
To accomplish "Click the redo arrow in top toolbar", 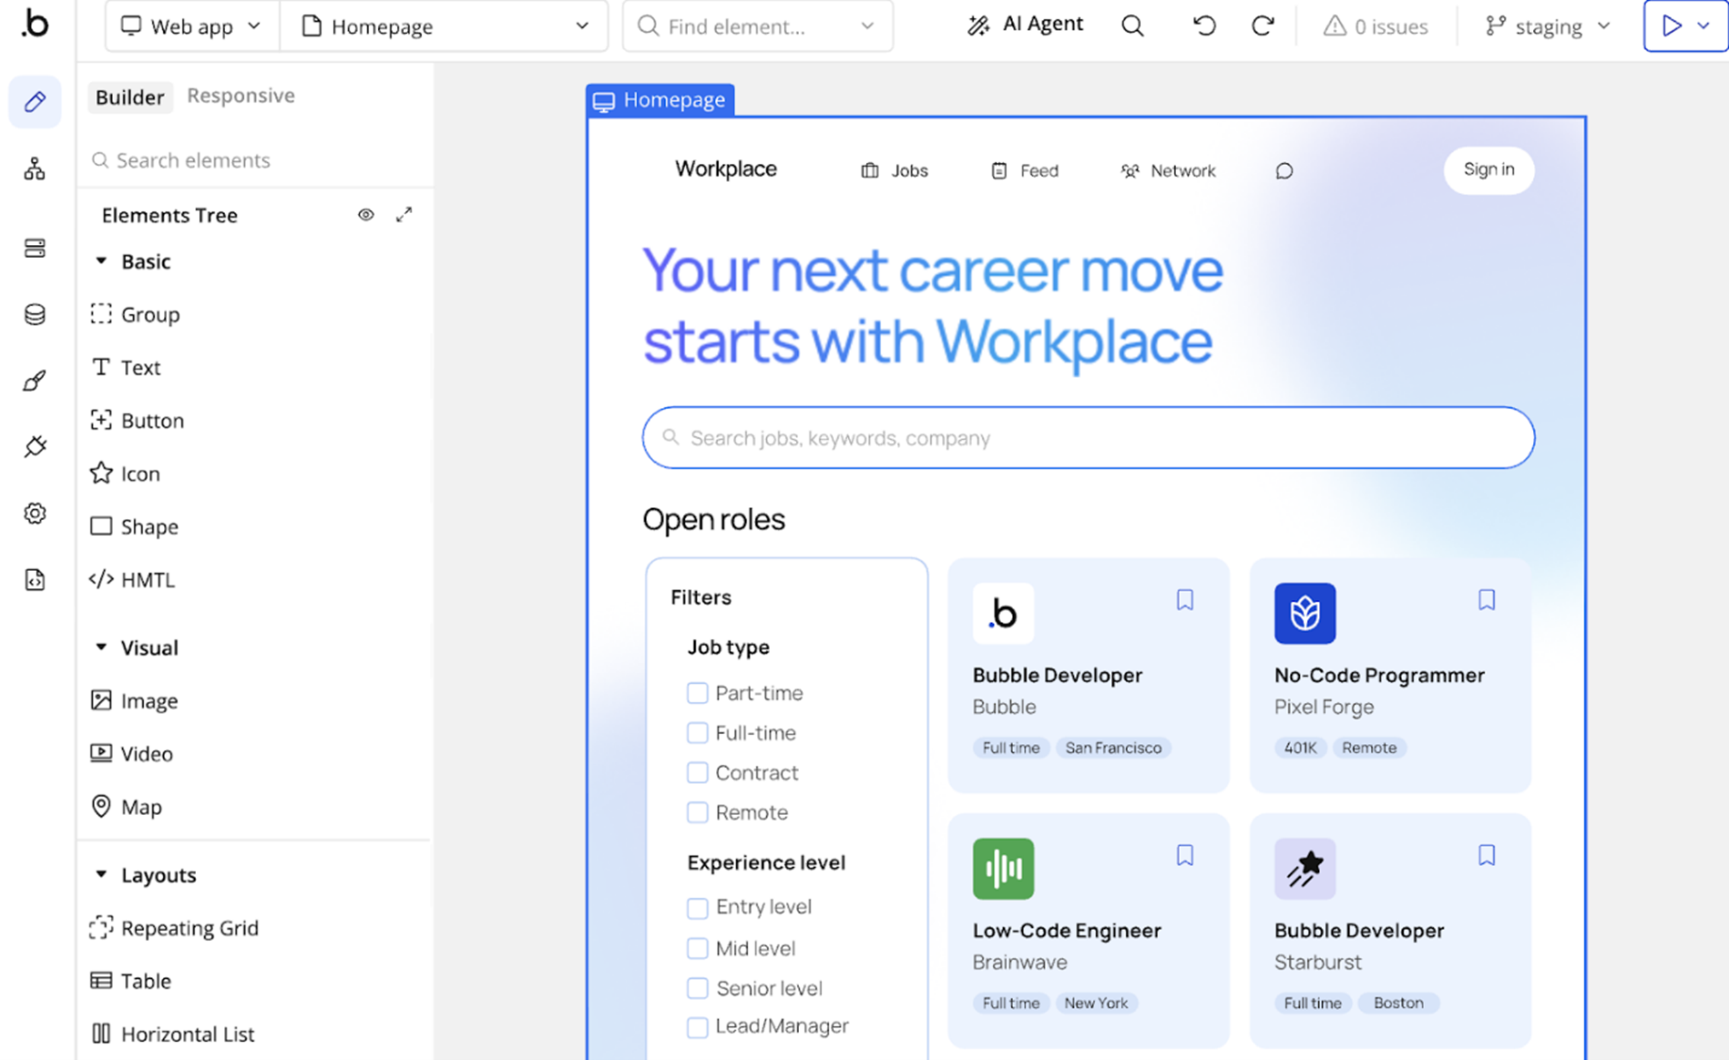I will pyautogui.click(x=1262, y=26).
